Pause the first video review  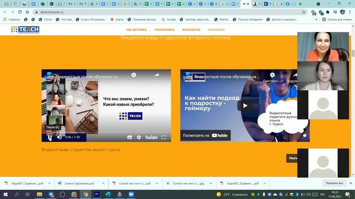50,137
